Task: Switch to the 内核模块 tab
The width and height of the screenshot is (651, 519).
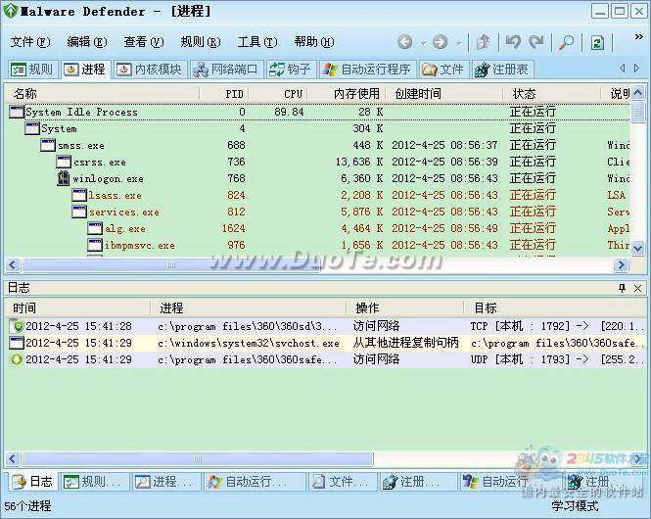Action: (x=150, y=70)
